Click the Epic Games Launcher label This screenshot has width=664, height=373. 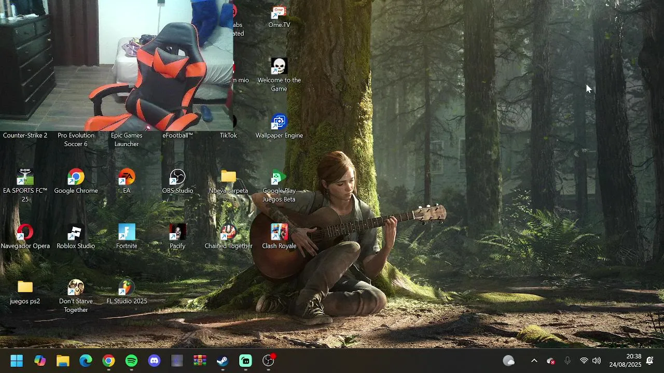pos(127,140)
